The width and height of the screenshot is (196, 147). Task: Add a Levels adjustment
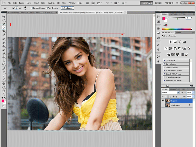coord(175,42)
